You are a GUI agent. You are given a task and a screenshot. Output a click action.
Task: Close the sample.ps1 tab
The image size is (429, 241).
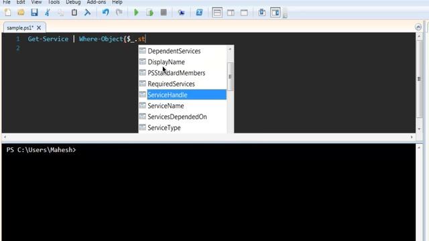tap(39, 27)
